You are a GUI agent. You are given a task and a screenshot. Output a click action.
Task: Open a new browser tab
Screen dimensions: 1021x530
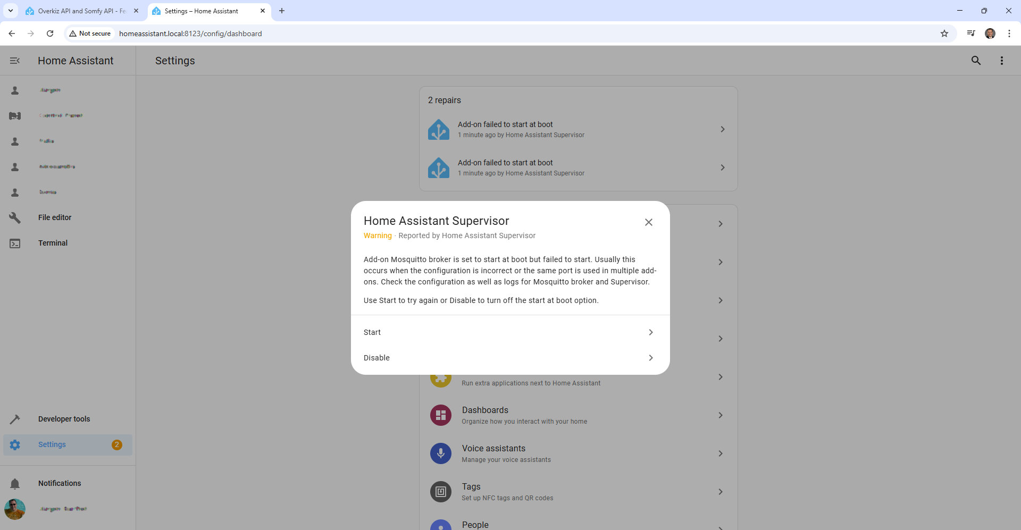tap(282, 11)
